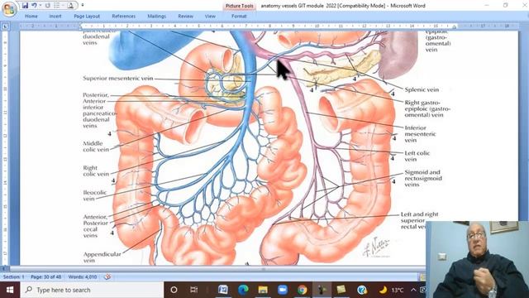Click the Ileocolic vein label

coord(94,195)
